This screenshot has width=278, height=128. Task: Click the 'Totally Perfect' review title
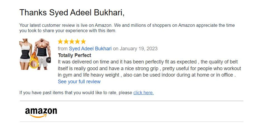click(x=75, y=55)
